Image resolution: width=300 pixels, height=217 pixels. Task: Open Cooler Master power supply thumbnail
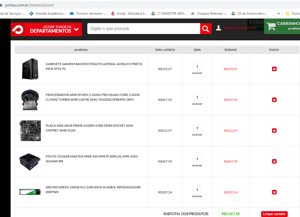[x=30, y=162]
